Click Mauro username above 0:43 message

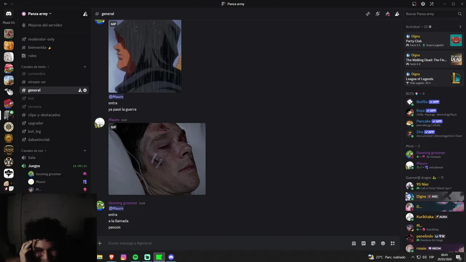[x=114, y=120]
